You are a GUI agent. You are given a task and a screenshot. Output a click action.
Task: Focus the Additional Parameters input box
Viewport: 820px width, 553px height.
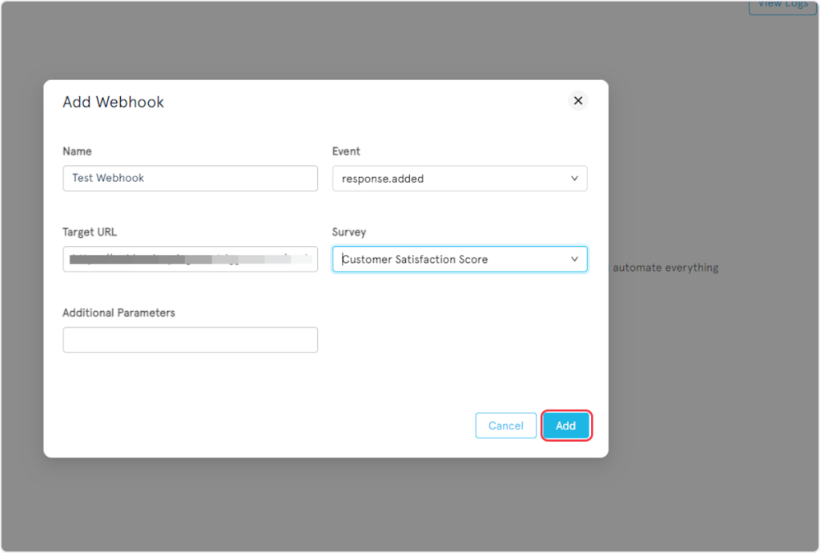(190, 340)
